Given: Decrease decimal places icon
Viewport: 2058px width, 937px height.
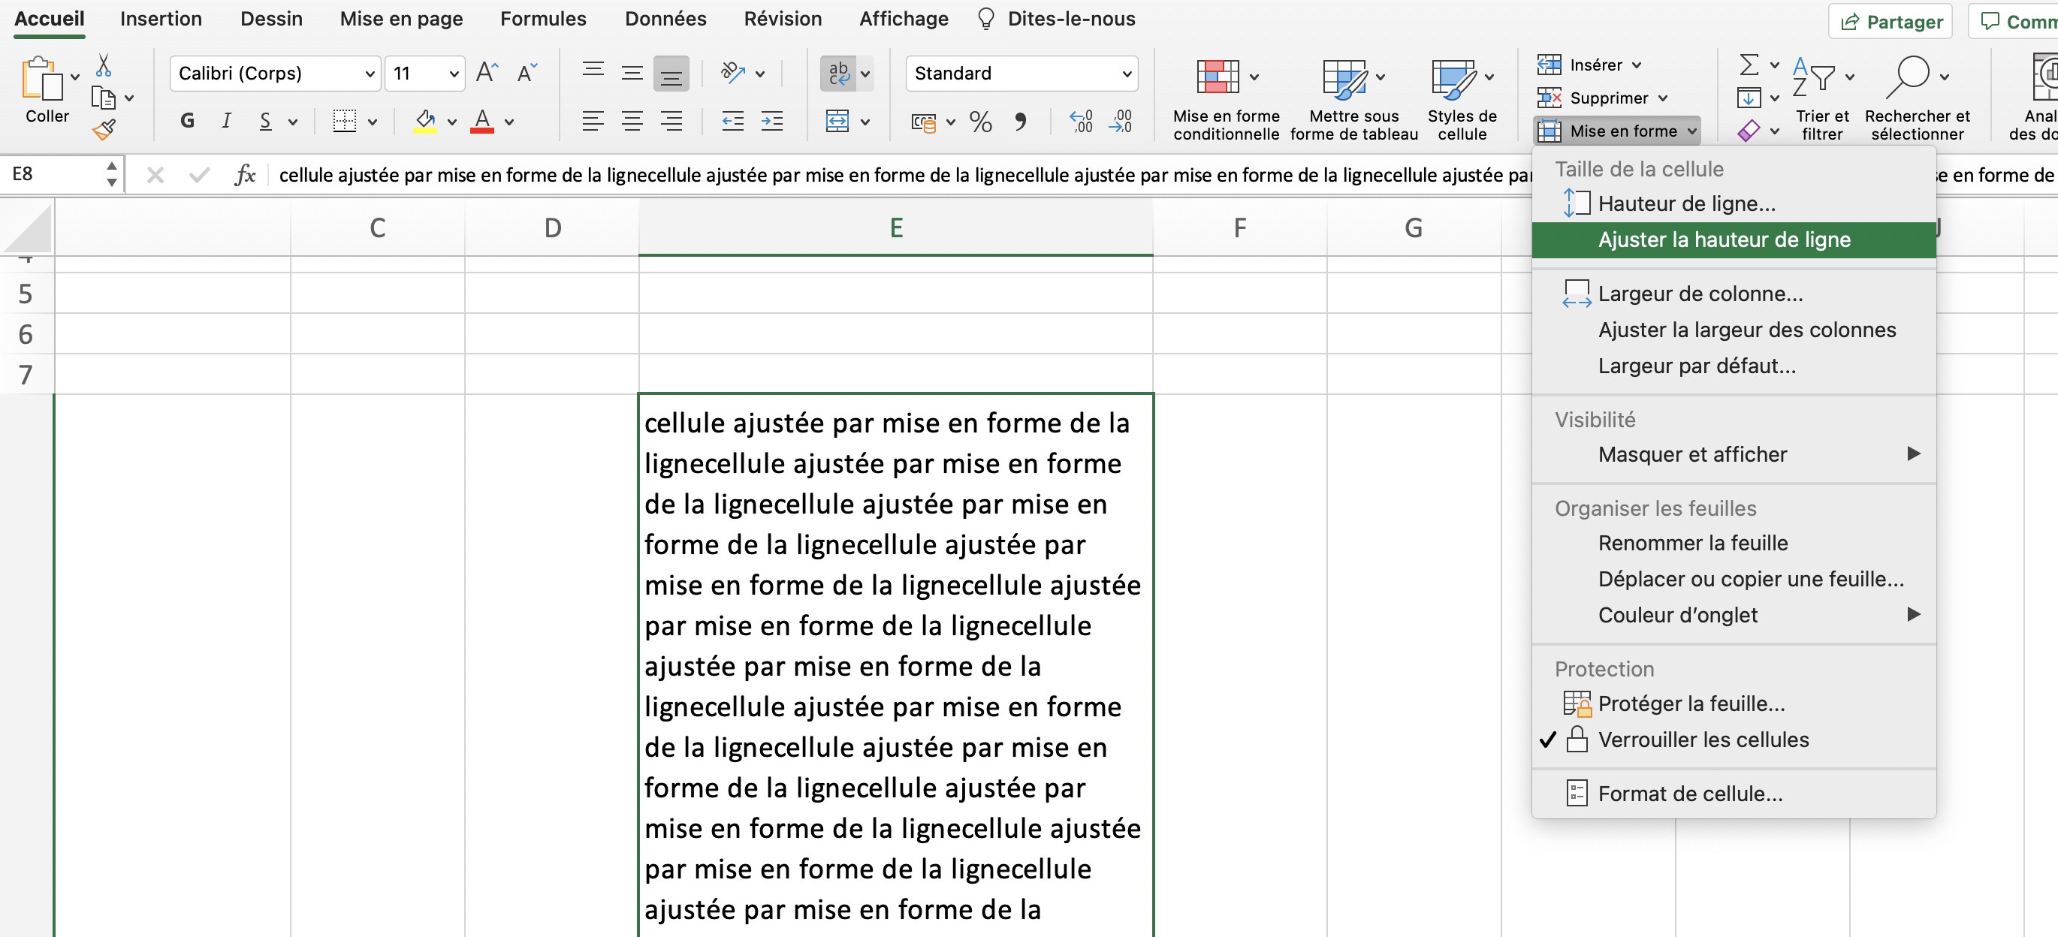Looking at the screenshot, I should click(x=1121, y=122).
